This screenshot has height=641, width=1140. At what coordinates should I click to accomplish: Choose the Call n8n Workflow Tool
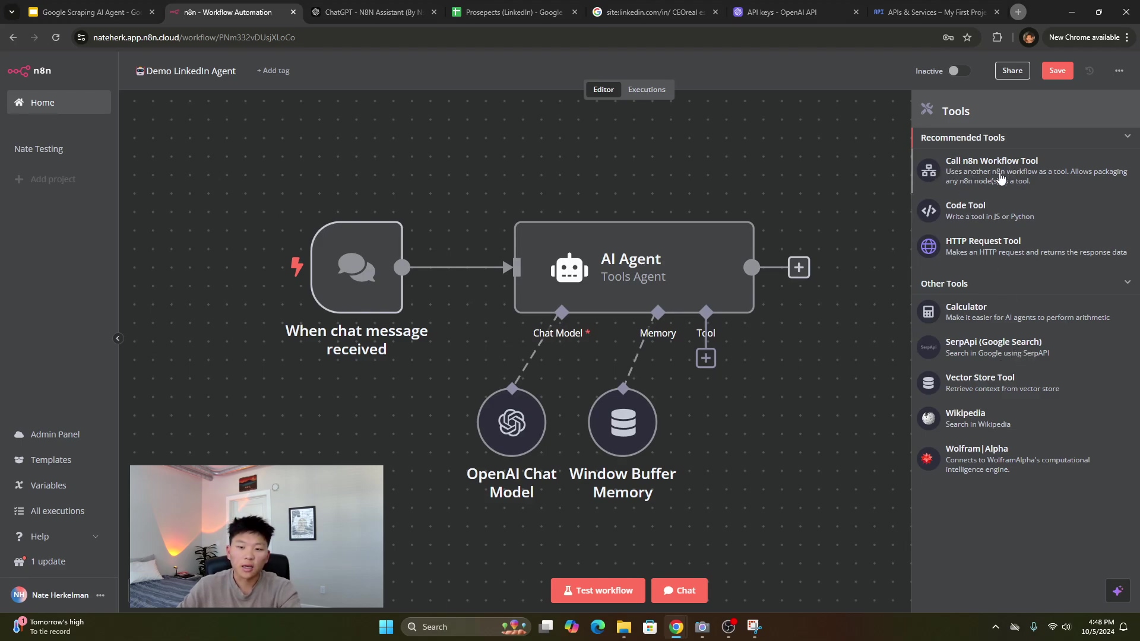pyautogui.click(x=1025, y=170)
